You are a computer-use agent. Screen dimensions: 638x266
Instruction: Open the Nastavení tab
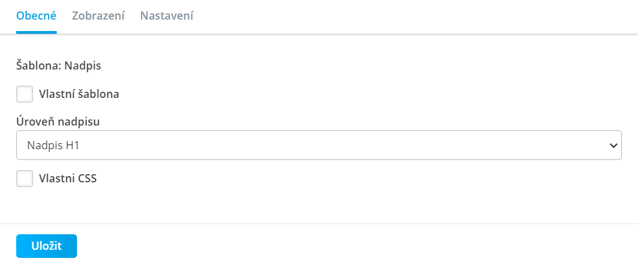[167, 16]
